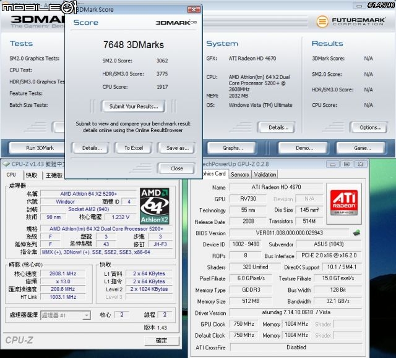The height and width of the screenshot is (358, 396).
Task: Click the Windsor code name field in CPU-Z
Action: pos(65,202)
